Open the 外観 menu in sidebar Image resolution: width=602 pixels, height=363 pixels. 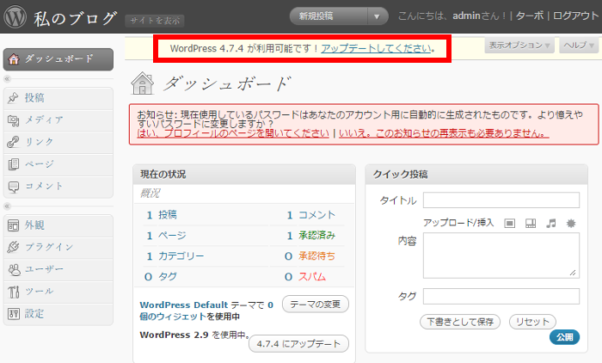coord(58,225)
